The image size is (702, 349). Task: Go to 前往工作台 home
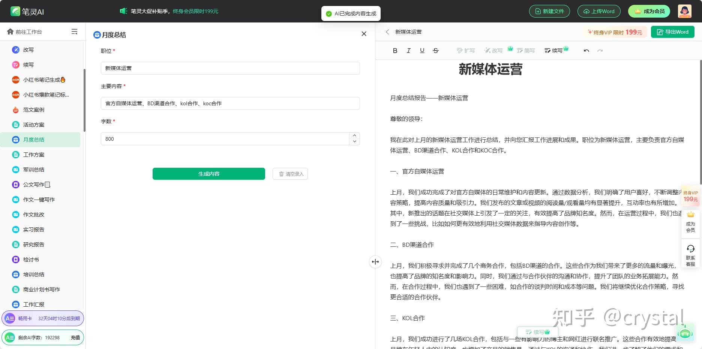tap(25, 32)
